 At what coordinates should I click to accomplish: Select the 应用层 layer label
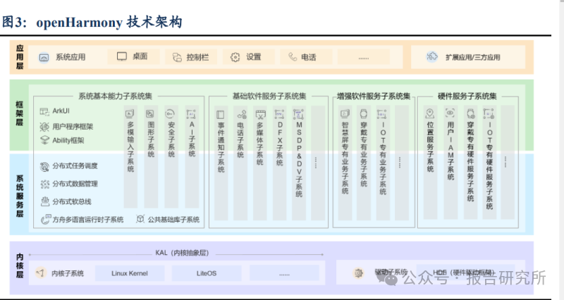(x=20, y=57)
